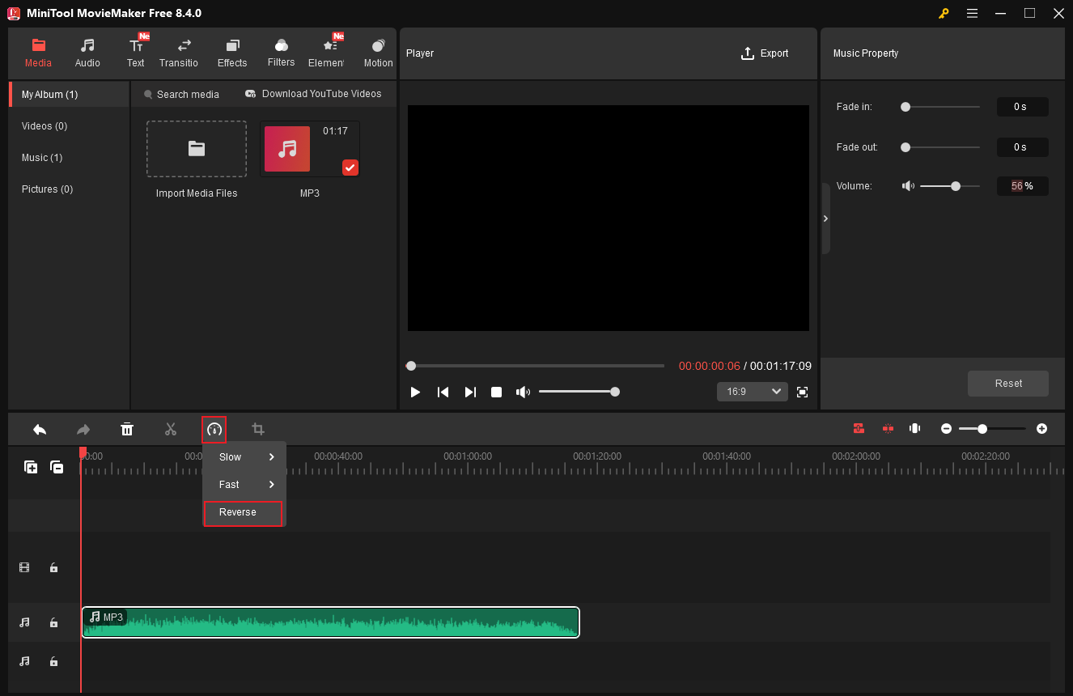Open the Filters panel

(281, 50)
